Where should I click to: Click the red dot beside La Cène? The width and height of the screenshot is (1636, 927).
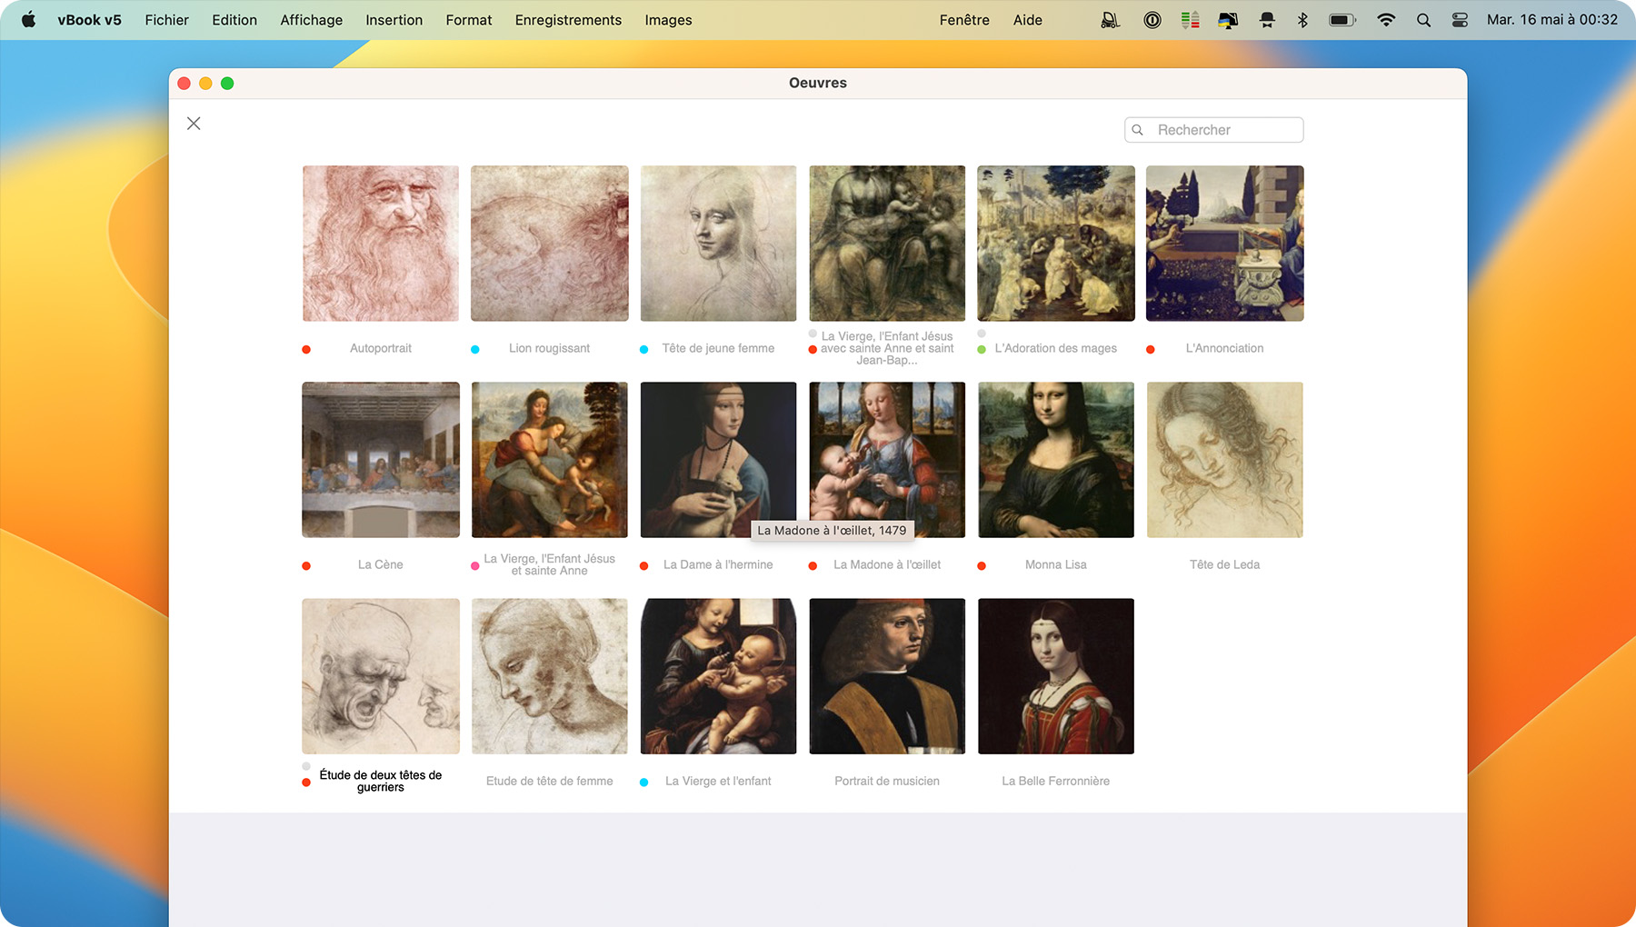306,565
